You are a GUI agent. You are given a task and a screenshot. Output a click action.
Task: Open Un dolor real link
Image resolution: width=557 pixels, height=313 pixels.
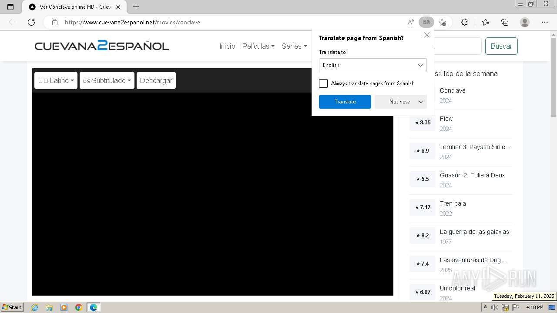[x=457, y=288]
